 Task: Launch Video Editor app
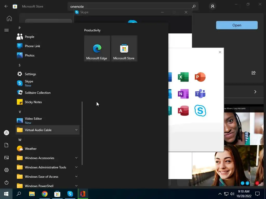coord(48,120)
